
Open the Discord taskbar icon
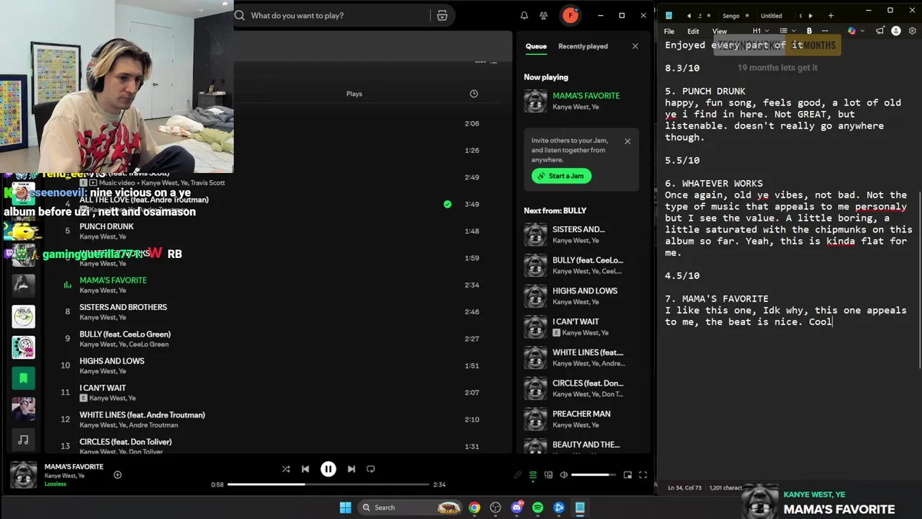(x=516, y=507)
